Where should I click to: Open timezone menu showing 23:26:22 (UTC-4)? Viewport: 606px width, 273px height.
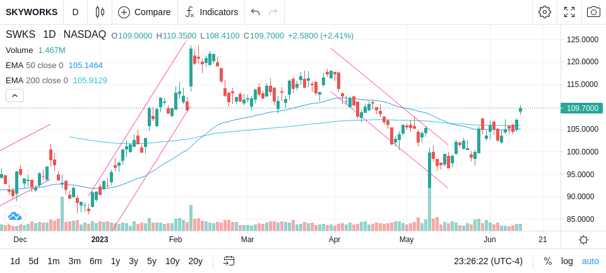point(488,262)
